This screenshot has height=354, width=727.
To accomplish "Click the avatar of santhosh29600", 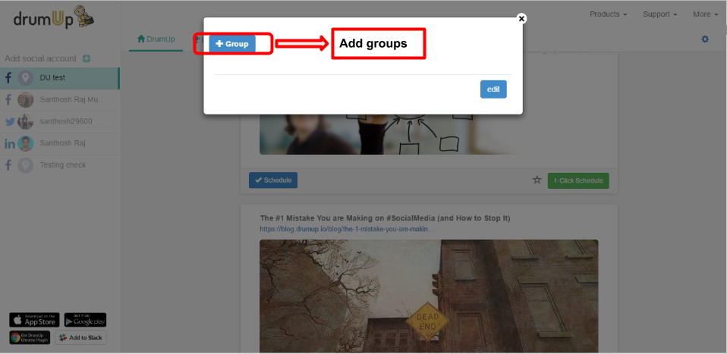I will point(26,122).
